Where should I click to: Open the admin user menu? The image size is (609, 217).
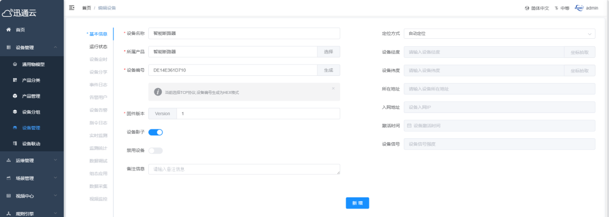tap(592, 8)
